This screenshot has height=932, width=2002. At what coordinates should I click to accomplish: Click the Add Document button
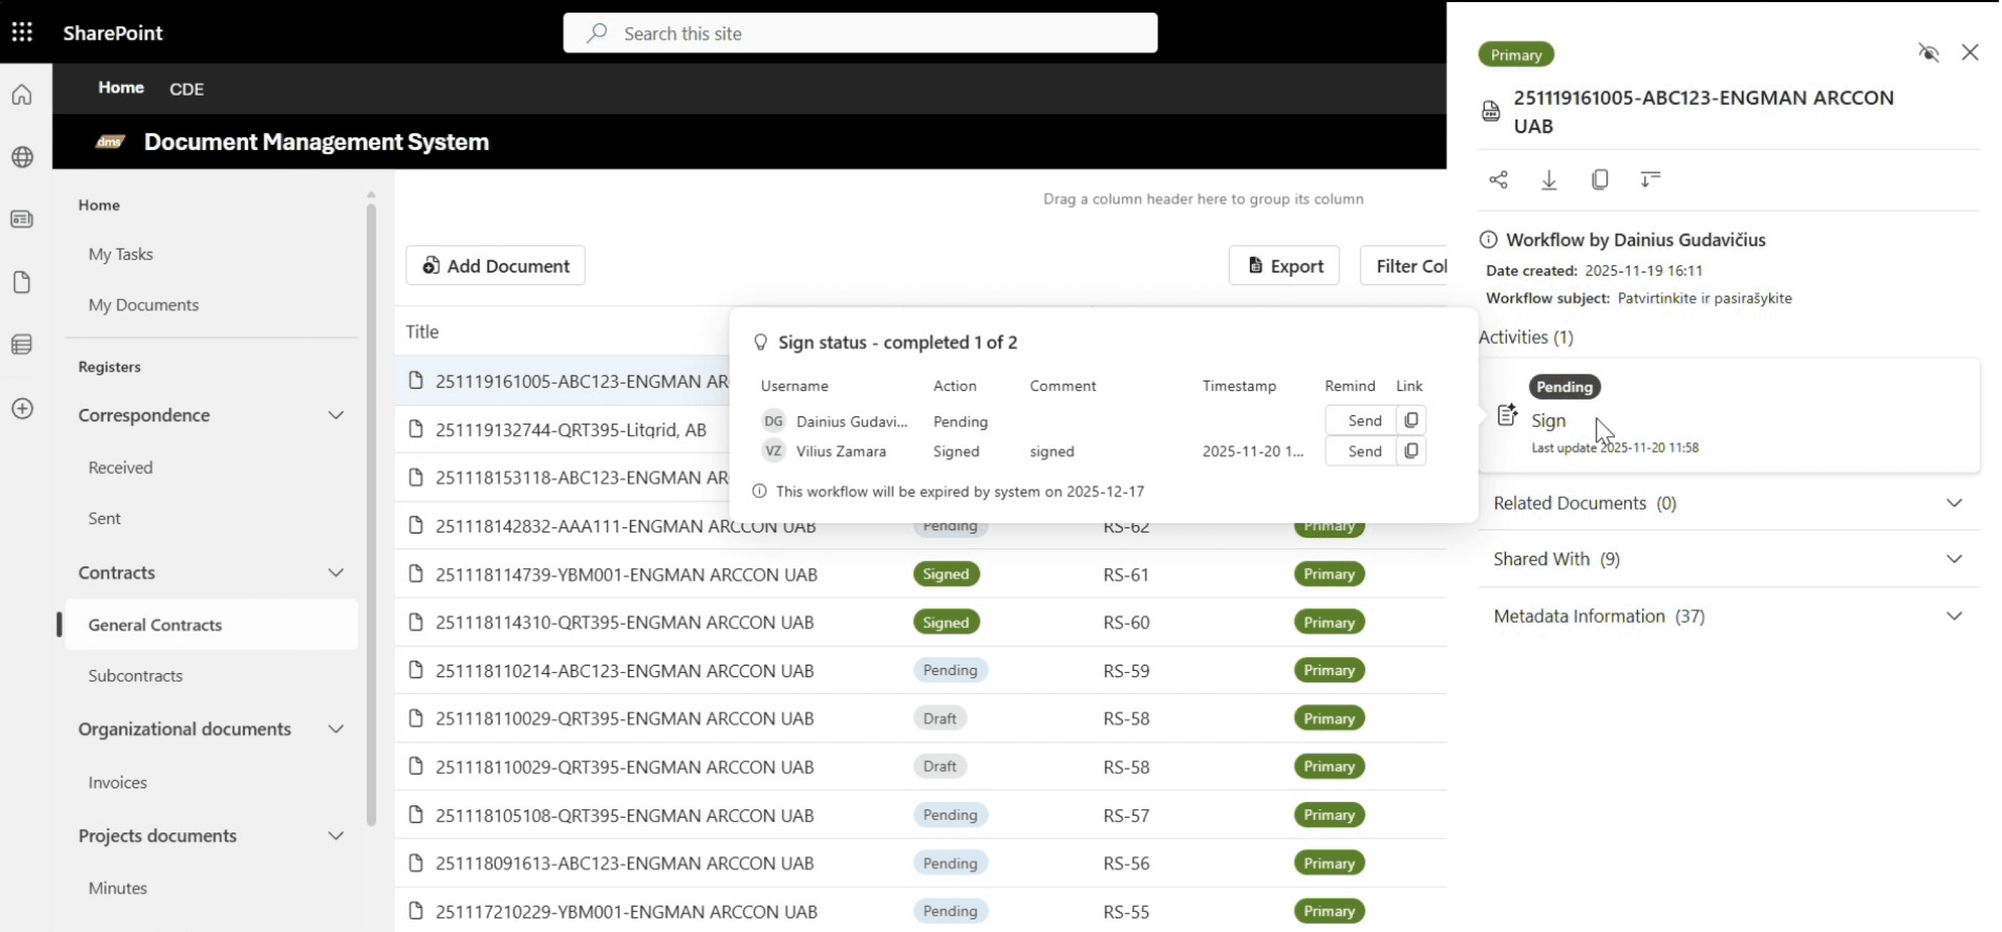(x=495, y=265)
